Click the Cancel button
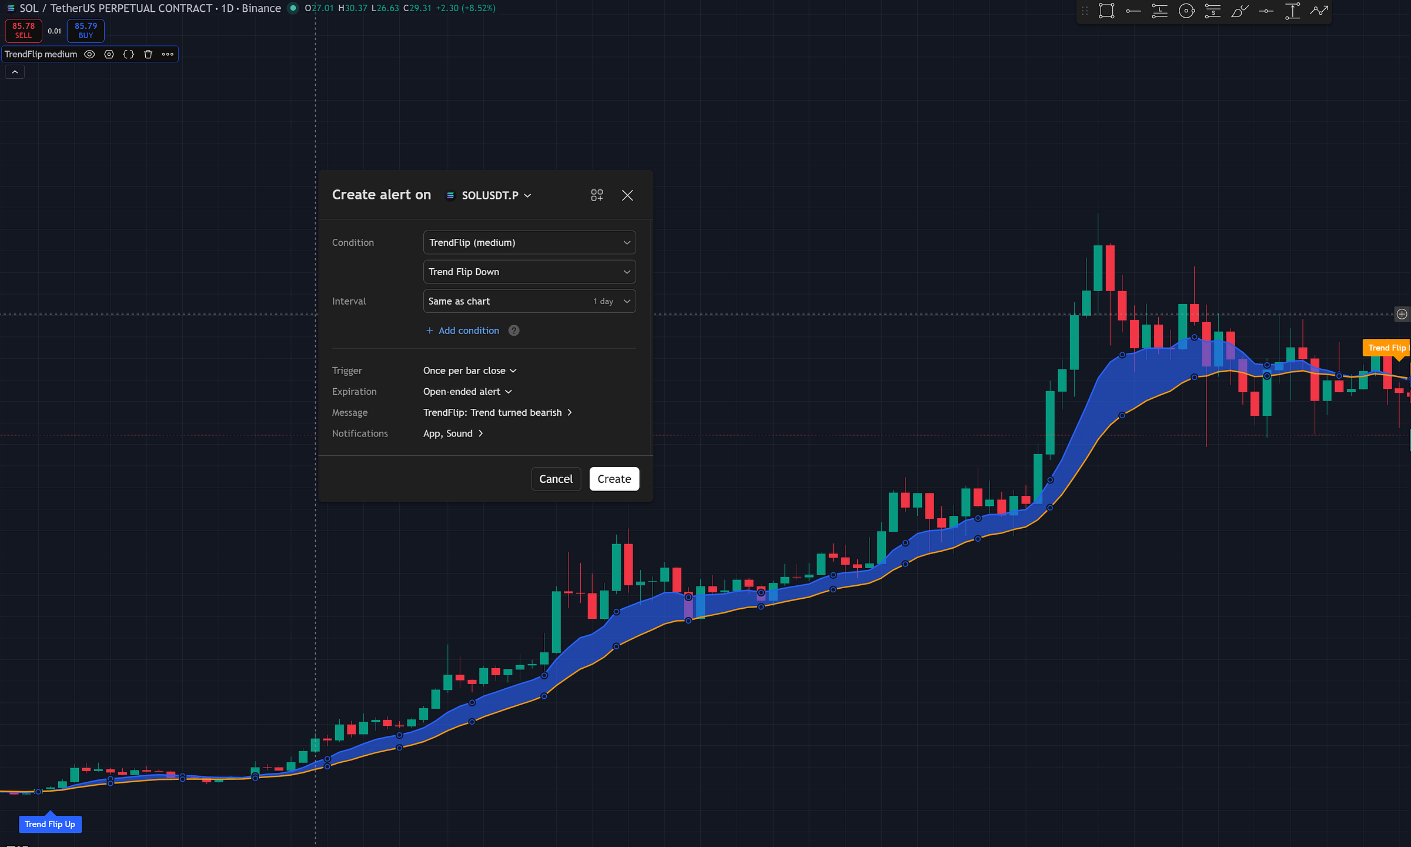 pyautogui.click(x=556, y=479)
